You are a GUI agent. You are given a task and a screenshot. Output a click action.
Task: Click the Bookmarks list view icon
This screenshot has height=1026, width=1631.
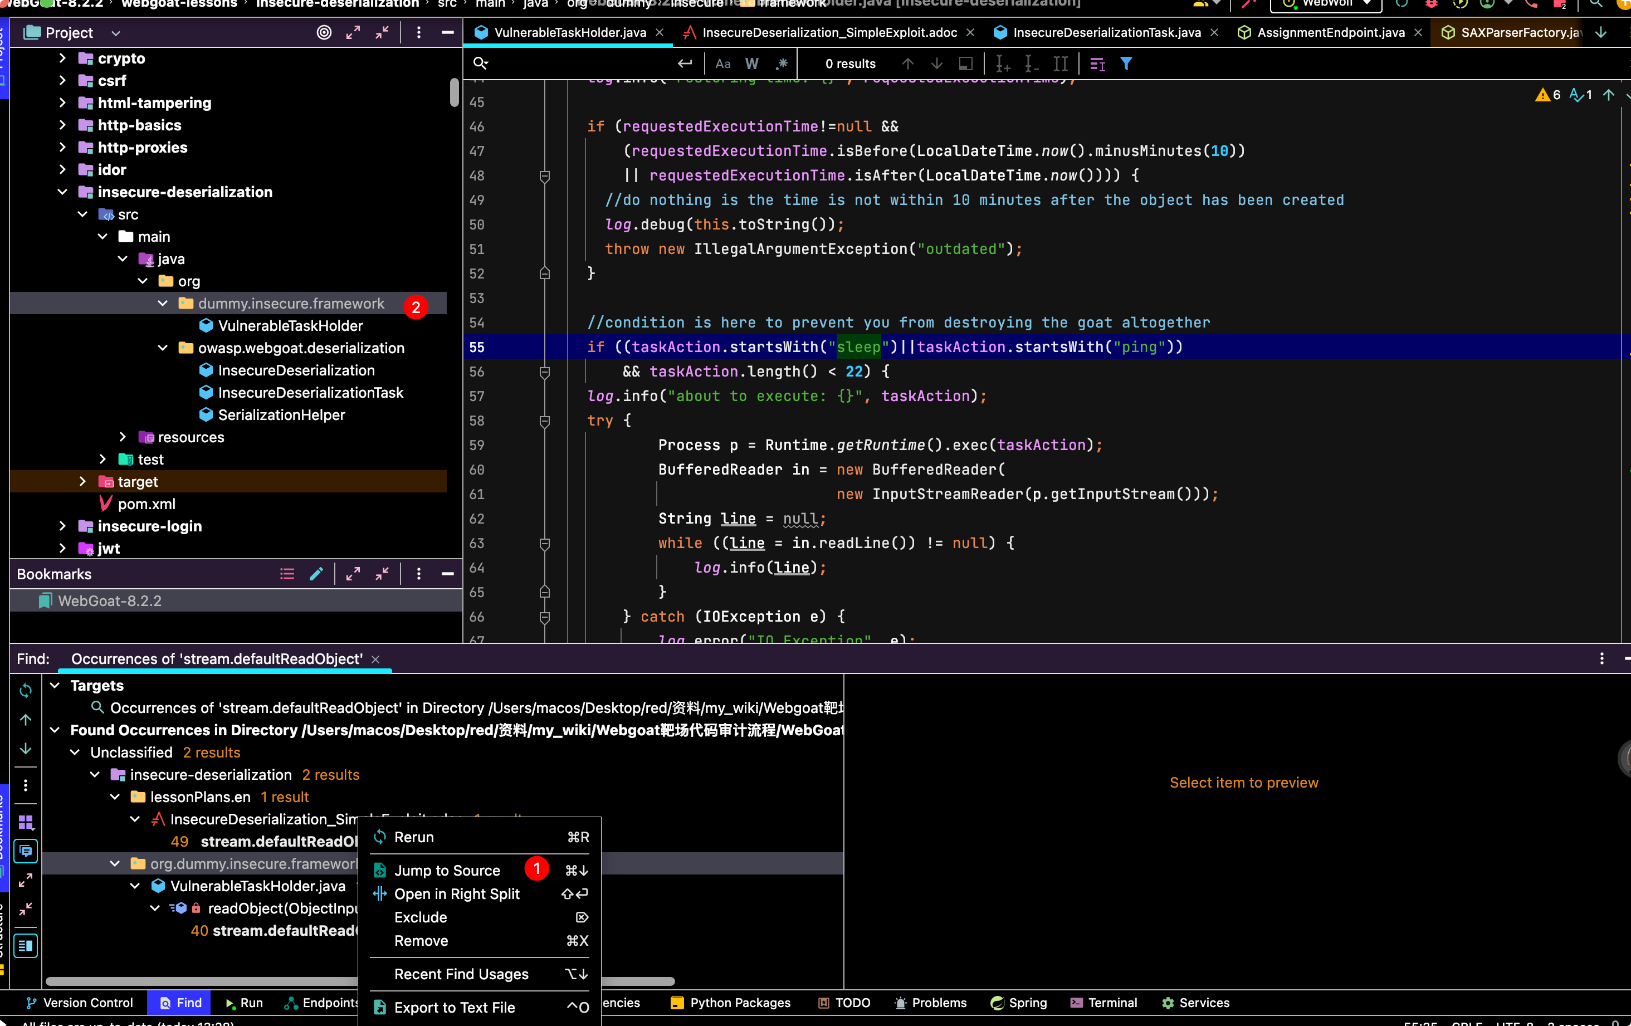point(287,574)
